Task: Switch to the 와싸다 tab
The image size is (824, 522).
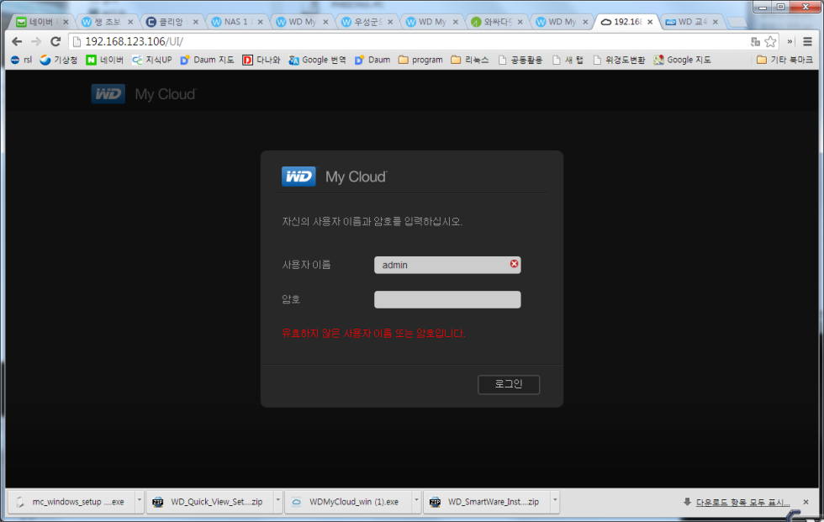Action: coord(496,22)
